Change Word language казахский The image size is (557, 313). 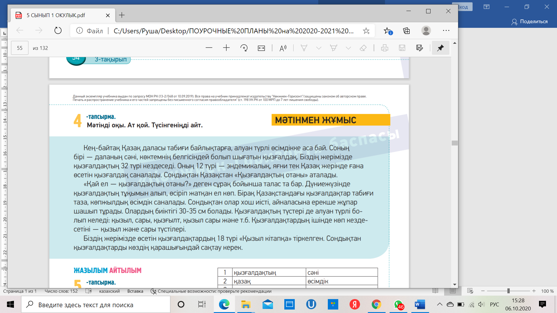[x=109, y=291]
